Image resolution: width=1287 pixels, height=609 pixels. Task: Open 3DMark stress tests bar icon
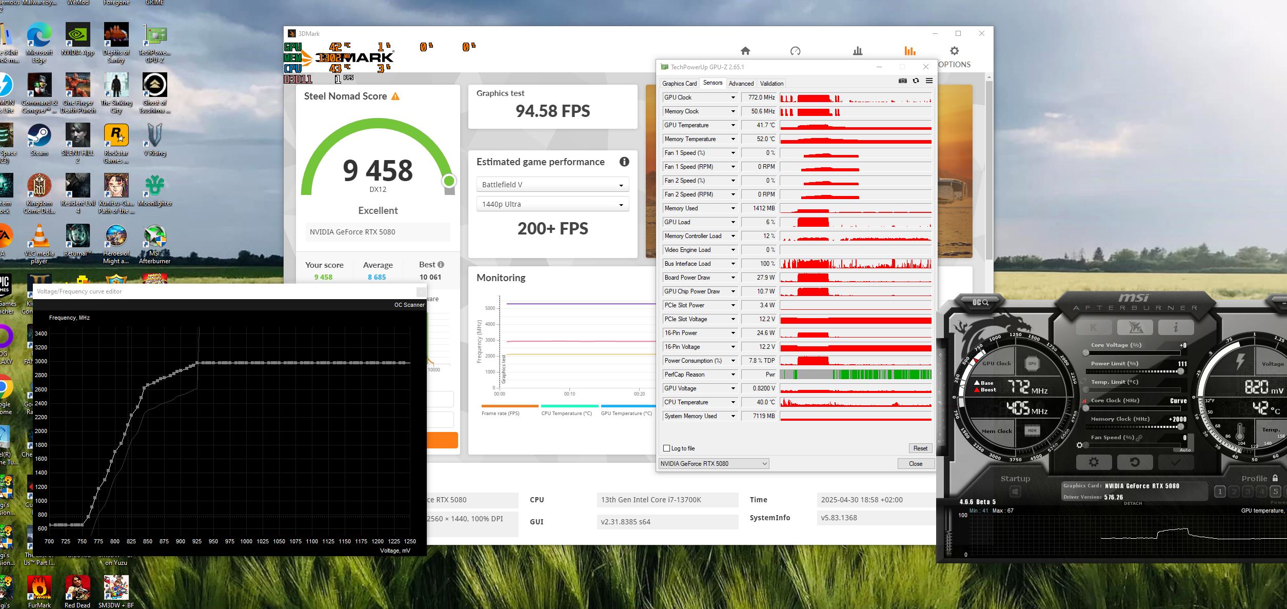click(858, 51)
